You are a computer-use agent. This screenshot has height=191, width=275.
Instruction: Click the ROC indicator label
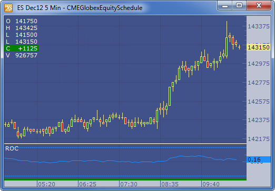(x=12, y=148)
